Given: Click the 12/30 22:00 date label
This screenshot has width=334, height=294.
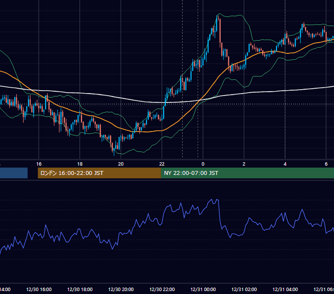Looking at the screenshot, I should click(x=162, y=289).
